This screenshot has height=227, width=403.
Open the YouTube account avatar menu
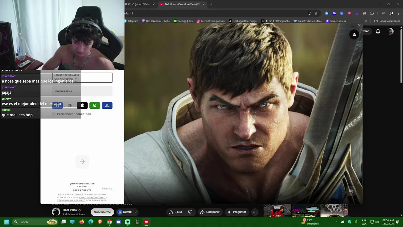(x=390, y=31)
